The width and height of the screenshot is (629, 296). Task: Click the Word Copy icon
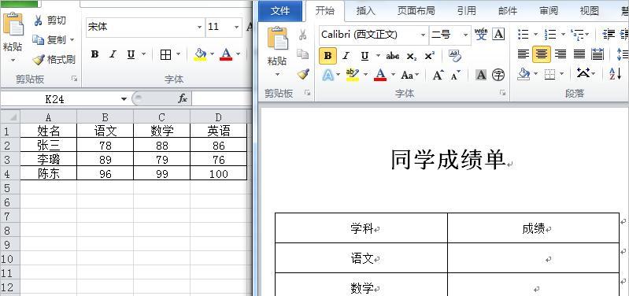pyautogui.click(x=302, y=54)
